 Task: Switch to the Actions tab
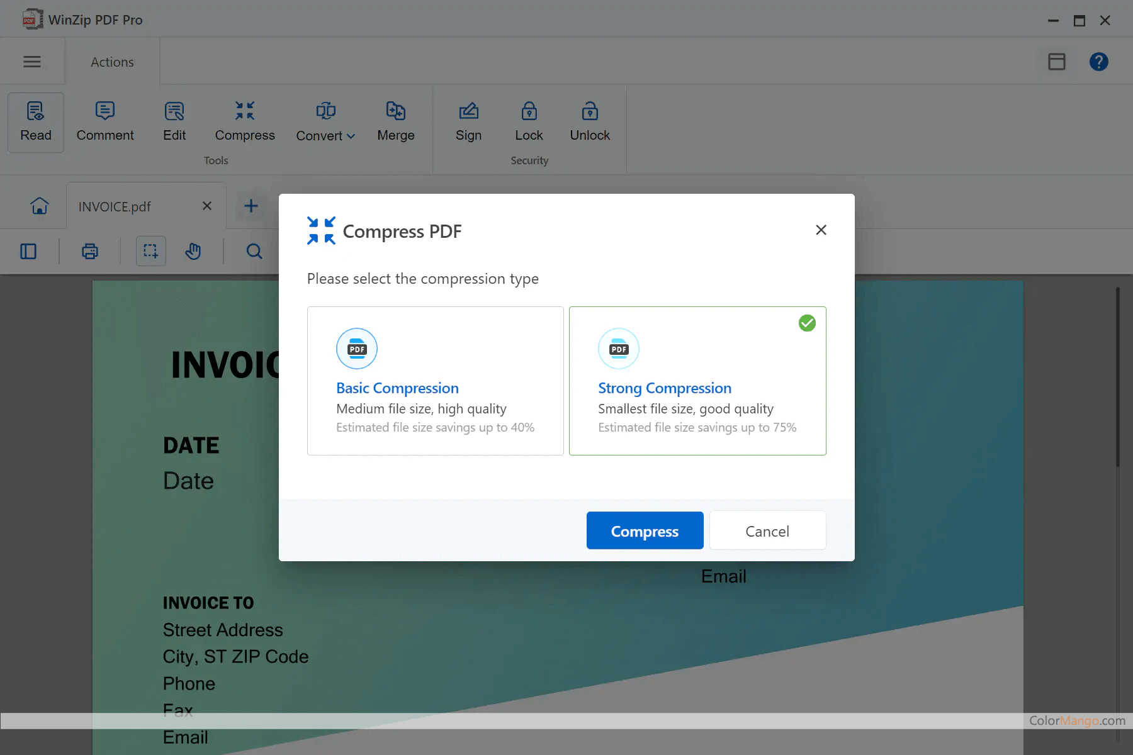pos(112,61)
